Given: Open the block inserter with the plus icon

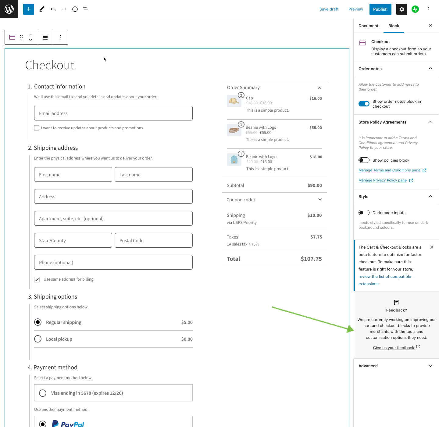Looking at the screenshot, I should 28,9.
